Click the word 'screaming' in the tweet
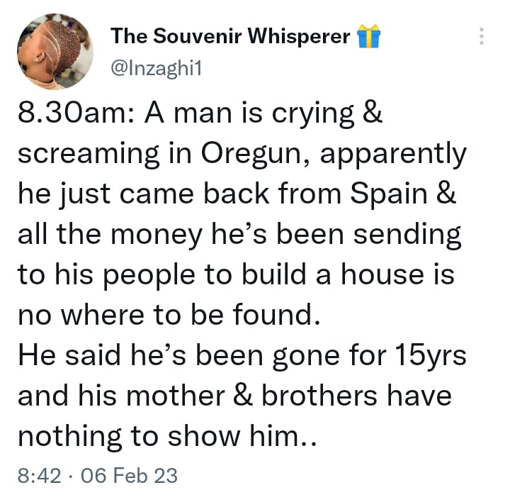This screenshot has height=490, width=510. pyautogui.click(x=89, y=154)
